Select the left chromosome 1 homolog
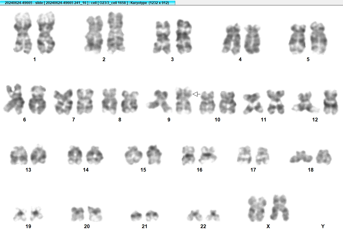The height and width of the screenshot is (244, 343). [23, 33]
